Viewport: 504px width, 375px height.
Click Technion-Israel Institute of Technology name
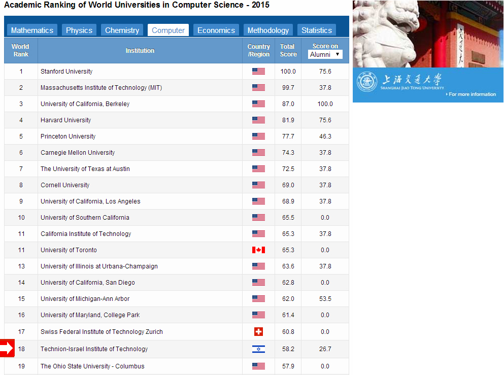point(94,349)
